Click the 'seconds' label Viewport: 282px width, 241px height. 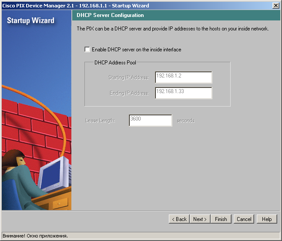(x=185, y=120)
